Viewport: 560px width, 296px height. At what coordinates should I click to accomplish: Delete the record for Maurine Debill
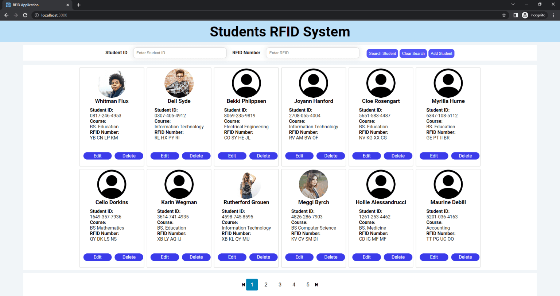click(x=465, y=257)
